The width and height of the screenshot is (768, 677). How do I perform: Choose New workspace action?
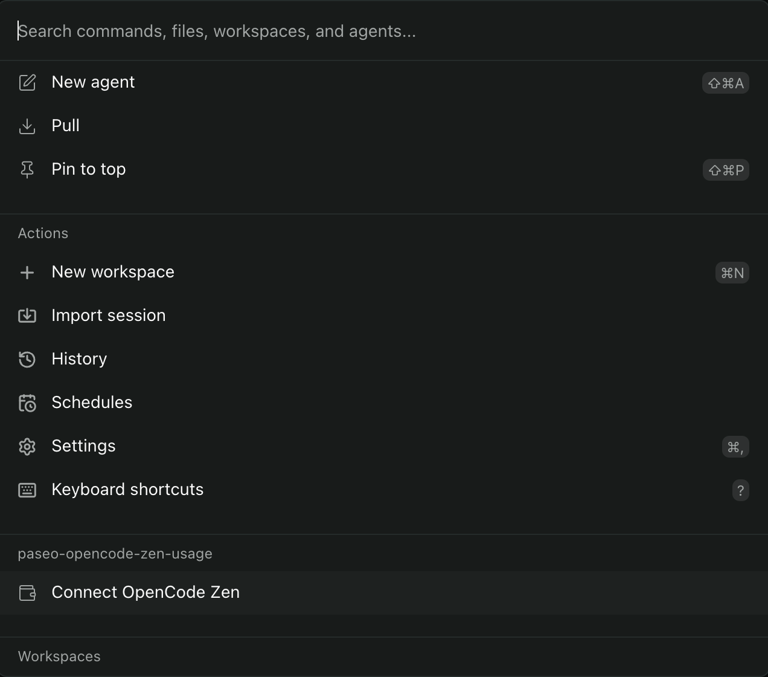(x=384, y=272)
